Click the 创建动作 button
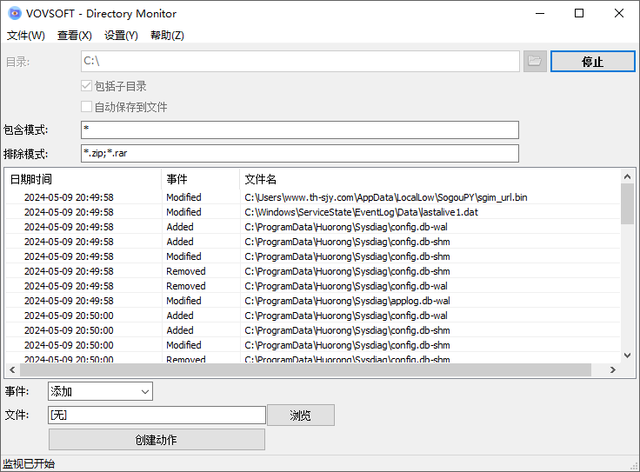 click(x=157, y=440)
